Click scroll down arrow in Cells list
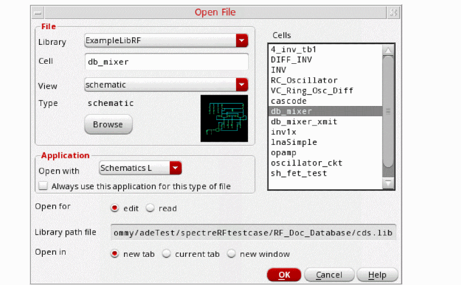This screenshot has width=461, height=285. (x=388, y=184)
